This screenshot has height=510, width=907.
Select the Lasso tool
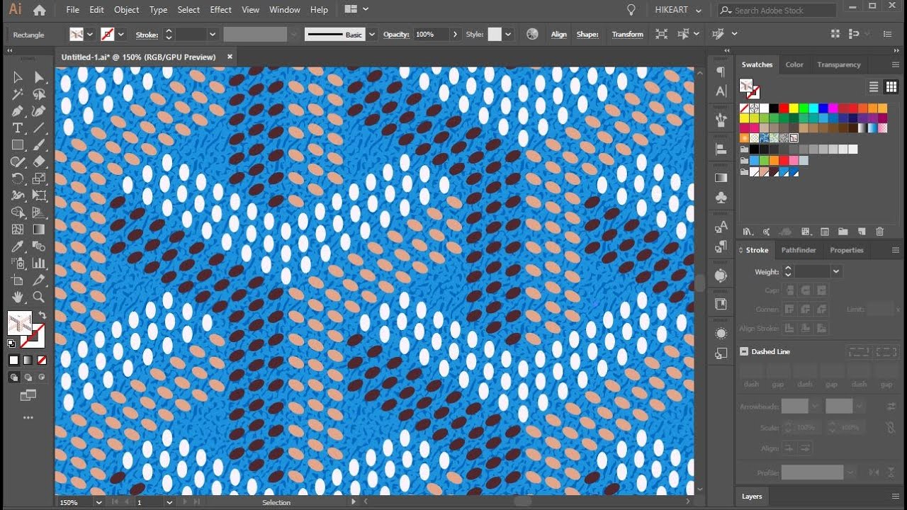39,94
